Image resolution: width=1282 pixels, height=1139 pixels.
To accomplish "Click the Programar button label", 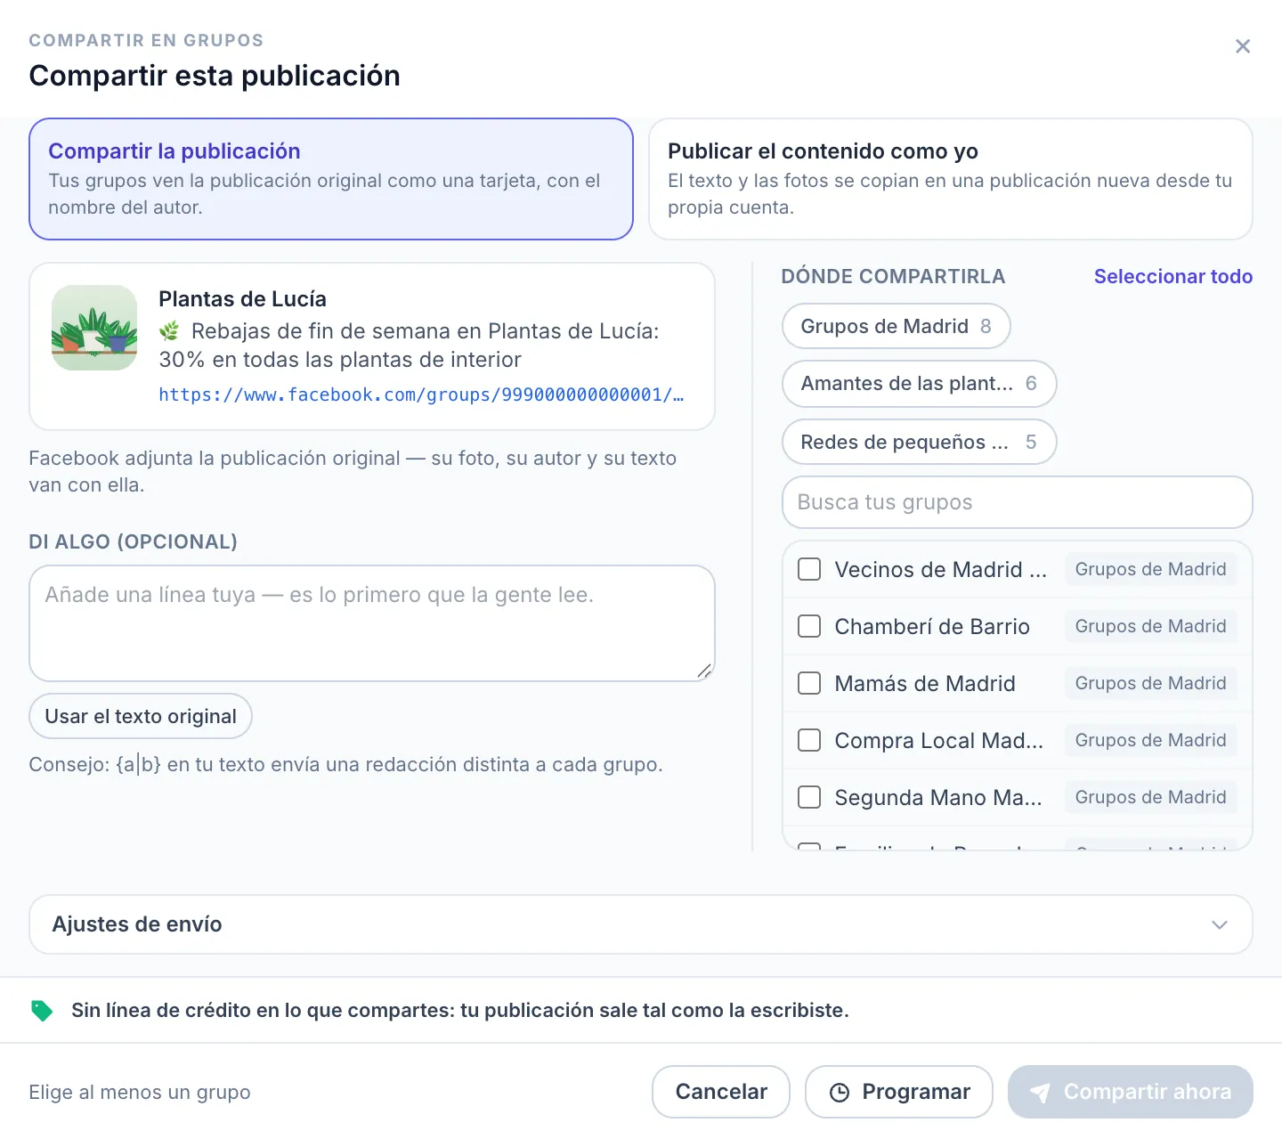I will 916,1092.
